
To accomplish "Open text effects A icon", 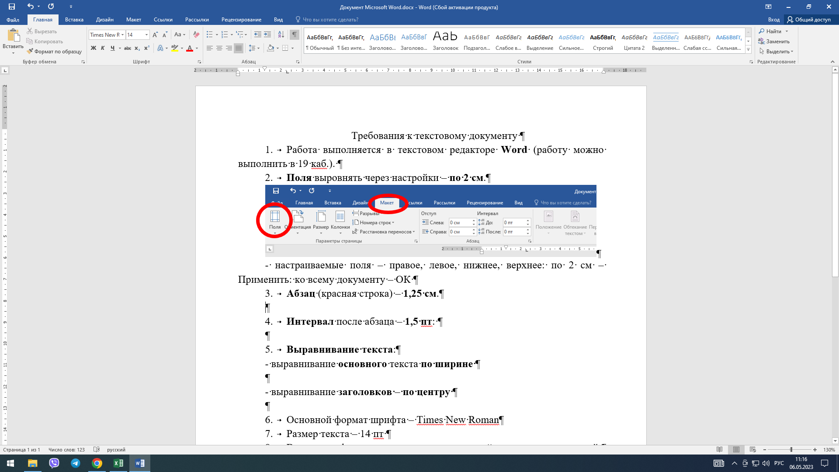I will [160, 48].
